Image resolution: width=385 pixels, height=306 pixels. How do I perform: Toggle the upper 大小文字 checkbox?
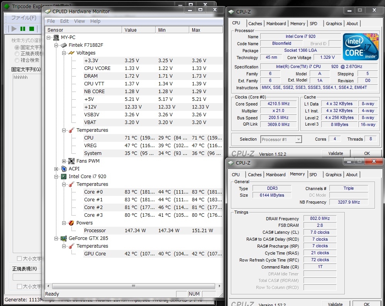click(x=19, y=258)
